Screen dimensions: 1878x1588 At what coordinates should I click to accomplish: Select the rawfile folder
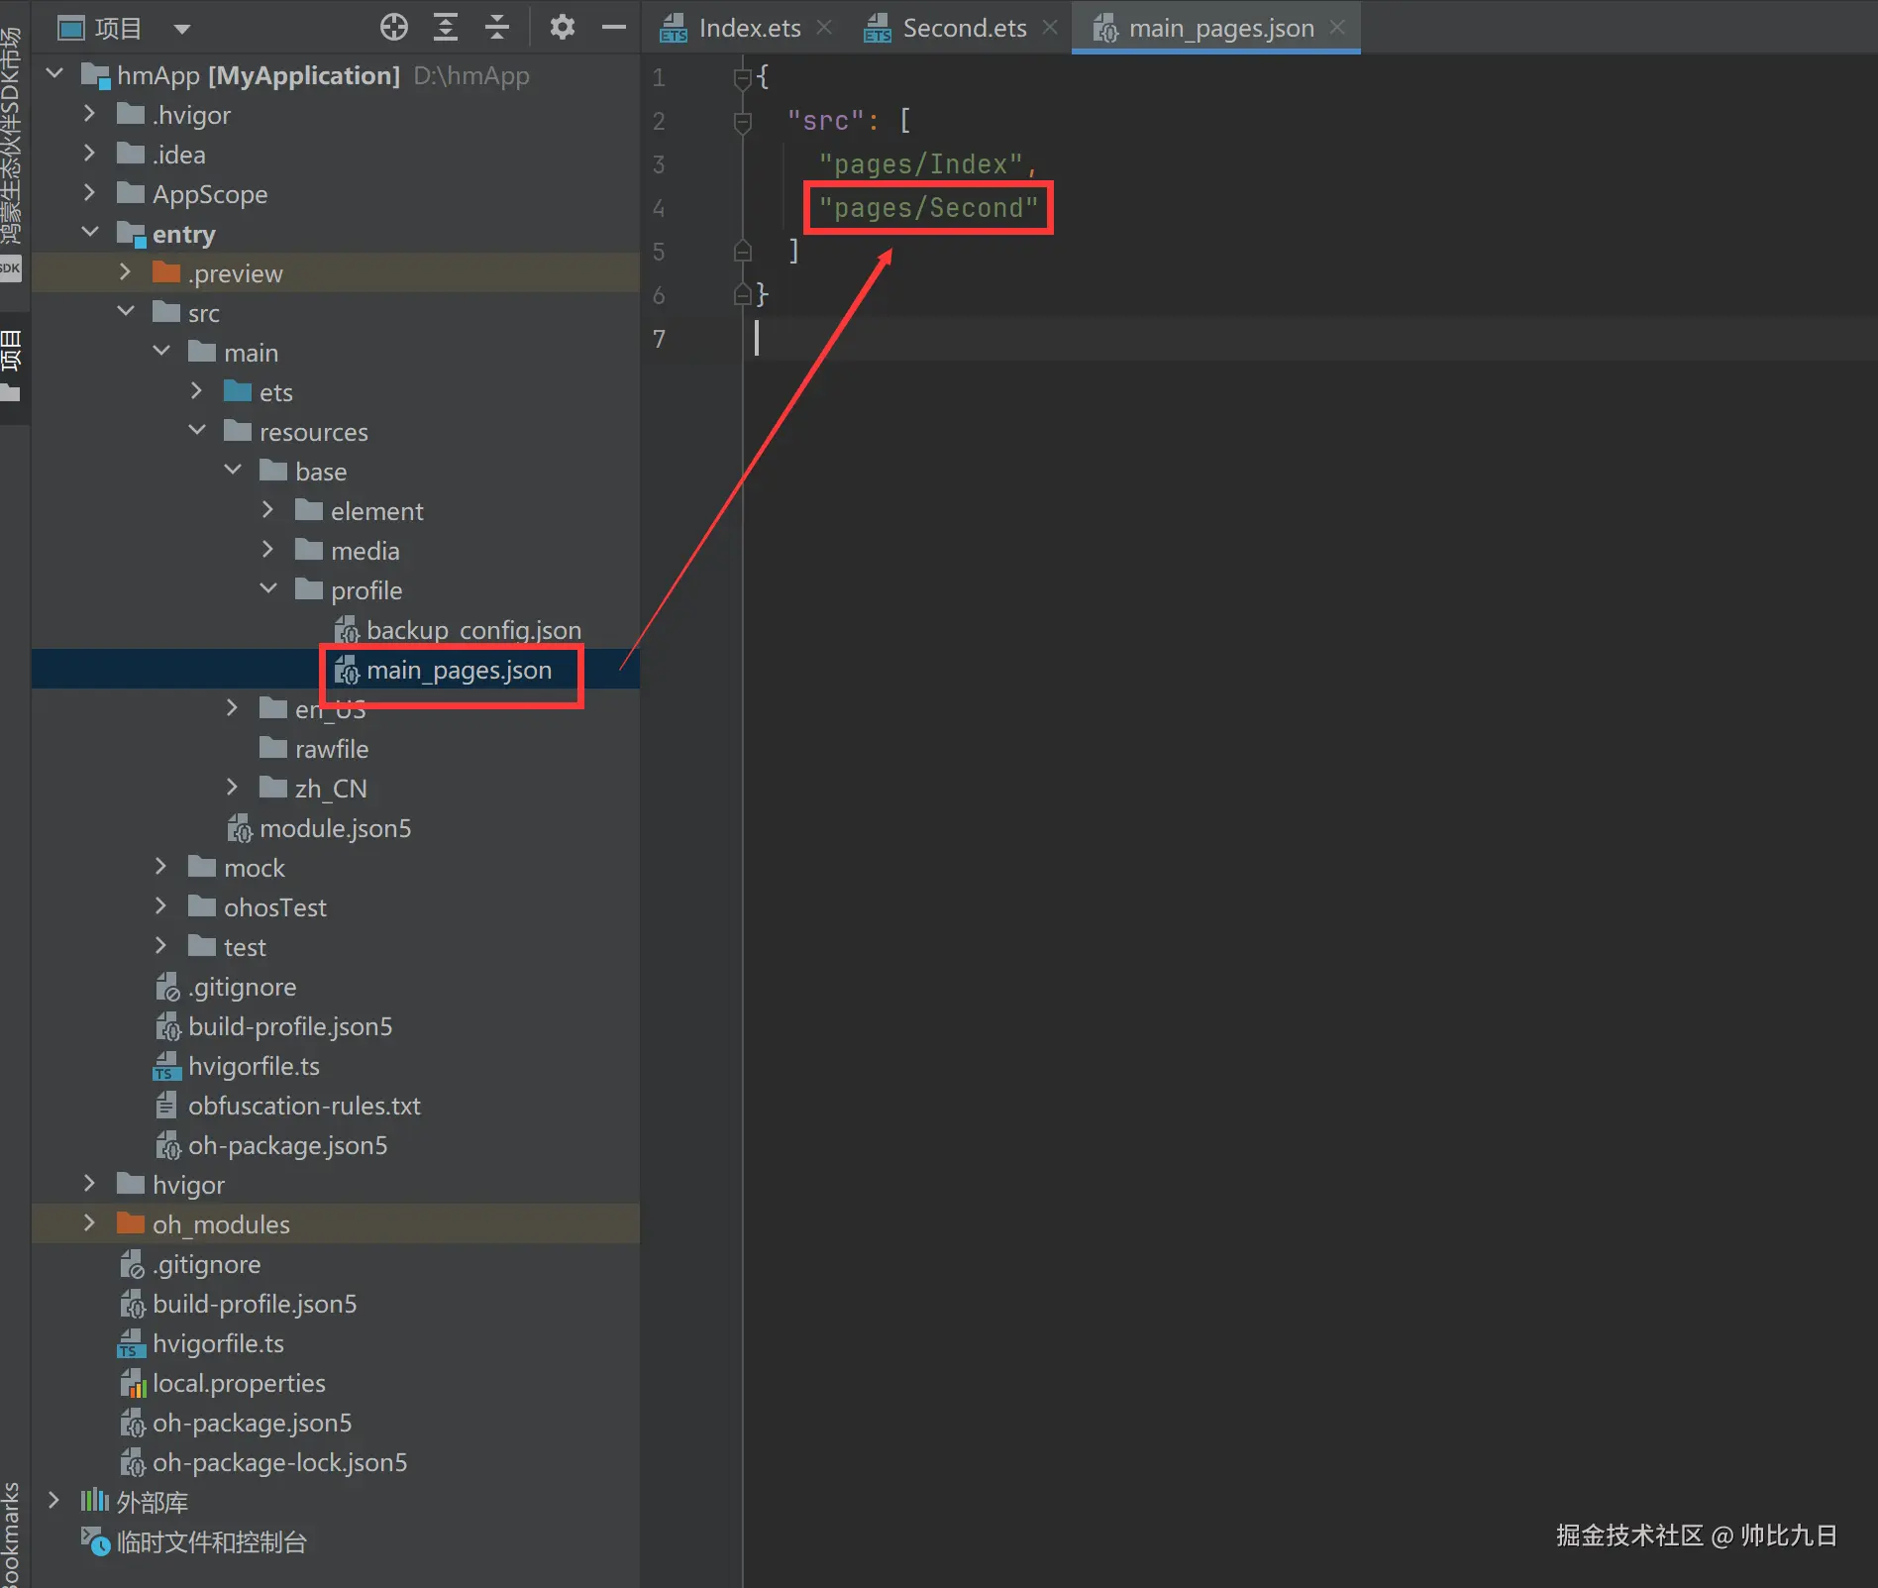(x=332, y=749)
